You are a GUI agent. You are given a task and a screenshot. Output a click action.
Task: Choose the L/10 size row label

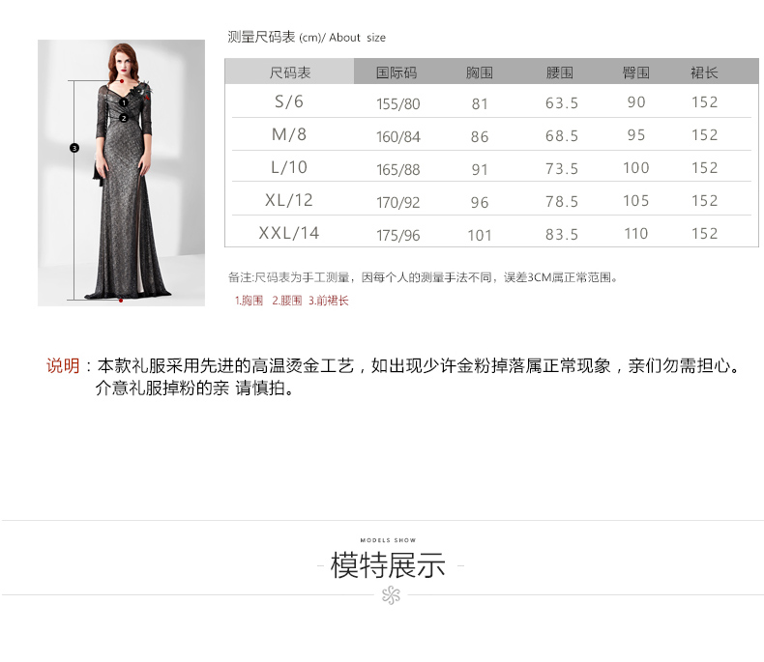tap(288, 167)
